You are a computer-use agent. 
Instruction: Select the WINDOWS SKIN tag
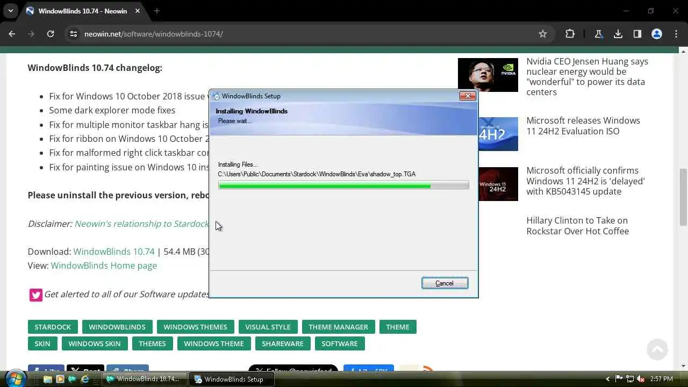95,343
